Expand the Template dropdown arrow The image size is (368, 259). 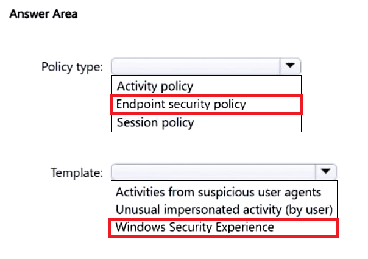click(x=325, y=172)
